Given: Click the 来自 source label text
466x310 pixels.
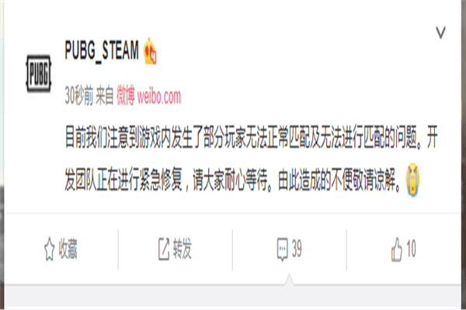Looking at the screenshot, I should (105, 96).
